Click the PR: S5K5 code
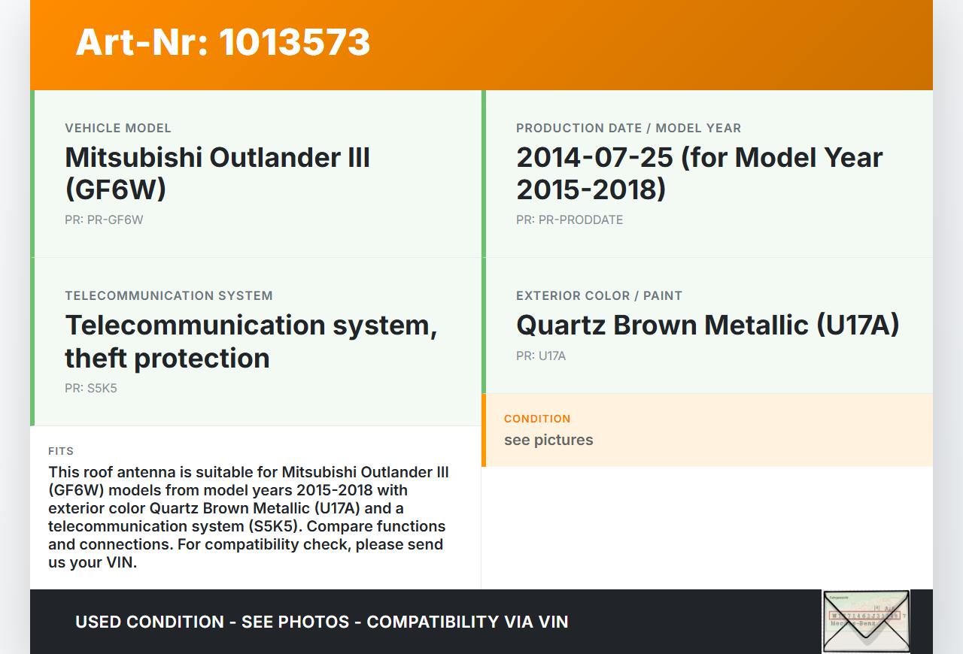The image size is (963, 654). pos(91,388)
